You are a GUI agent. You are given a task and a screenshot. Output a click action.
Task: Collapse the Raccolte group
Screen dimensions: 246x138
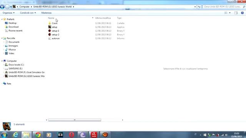[2, 38]
